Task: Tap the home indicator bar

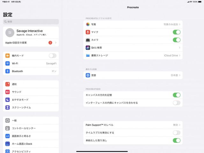Action: click(102, 151)
